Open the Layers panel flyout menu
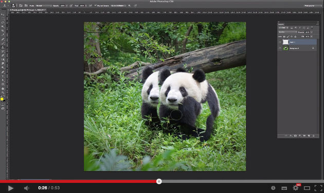The image size is (324, 193). (318, 24)
